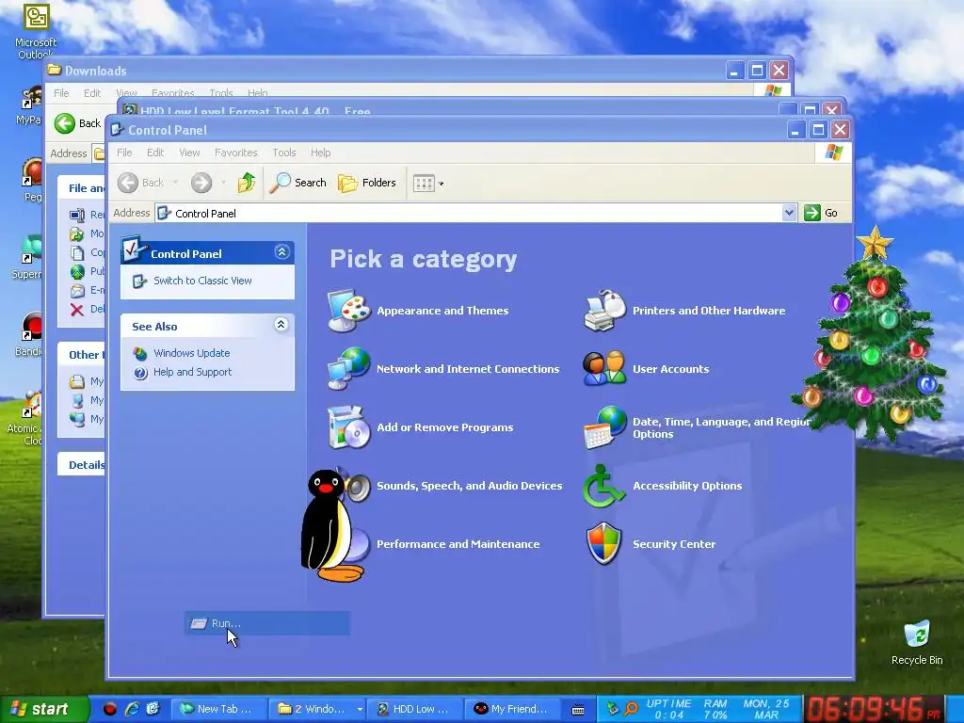Click the Outlook Express quick launch icon
Image resolution: width=964 pixels, height=723 pixels.
153,709
